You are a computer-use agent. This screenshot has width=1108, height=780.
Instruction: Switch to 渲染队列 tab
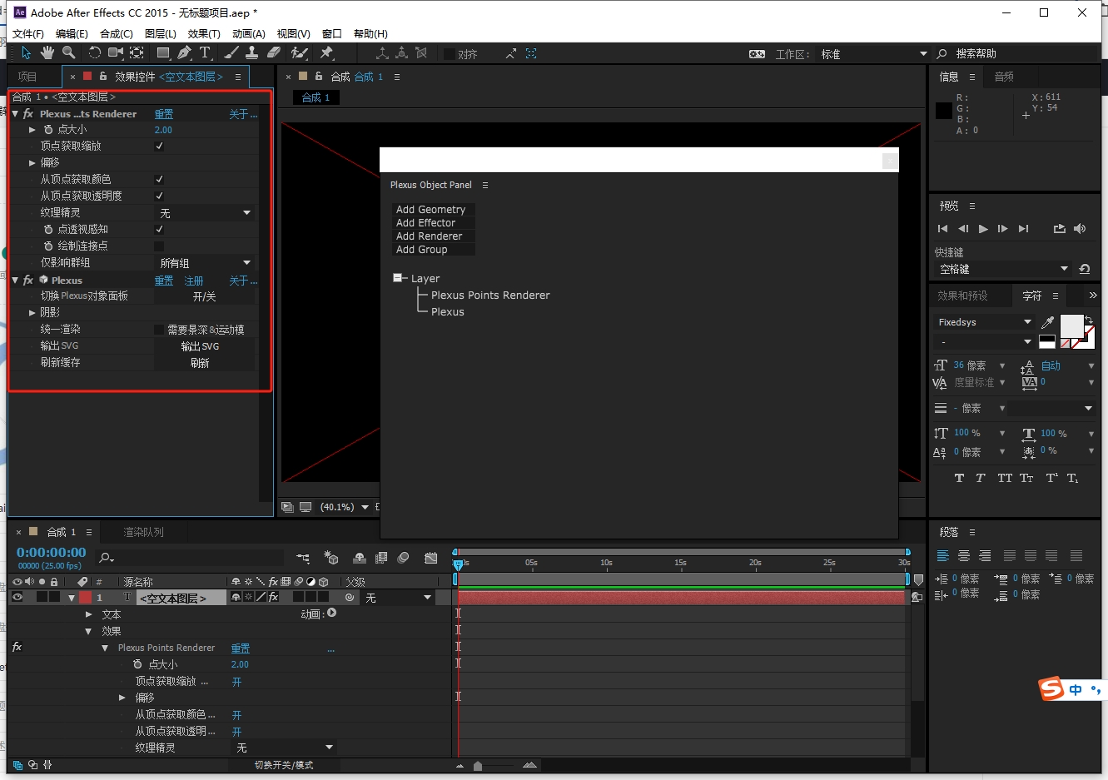[x=143, y=532]
